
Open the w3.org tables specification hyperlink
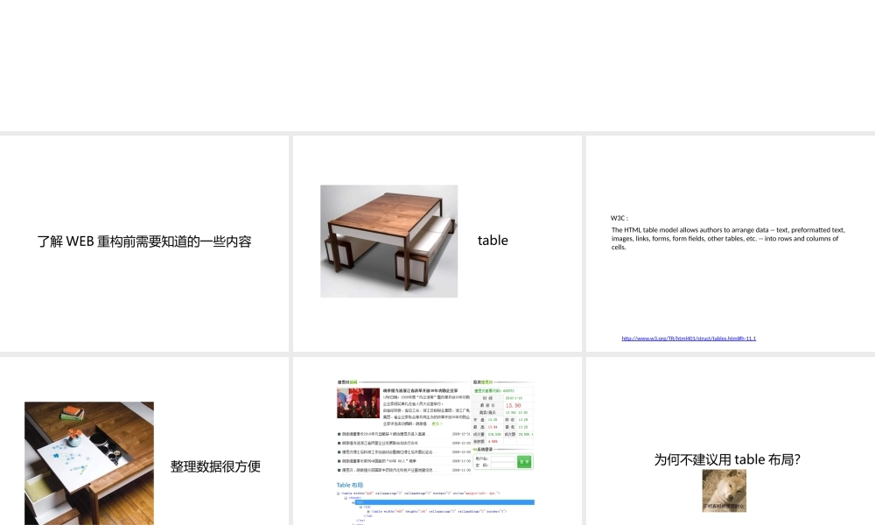tap(687, 337)
